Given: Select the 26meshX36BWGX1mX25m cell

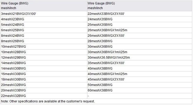Looking at the screenshot, I should click(x=140, y=30).
